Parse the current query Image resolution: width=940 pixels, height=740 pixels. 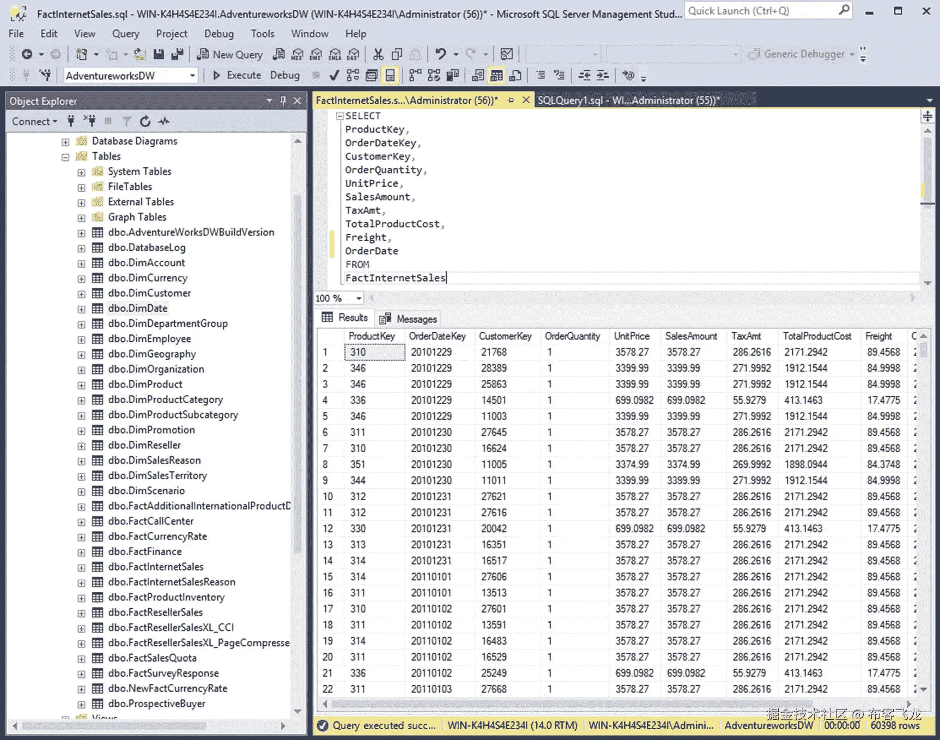tap(334, 75)
